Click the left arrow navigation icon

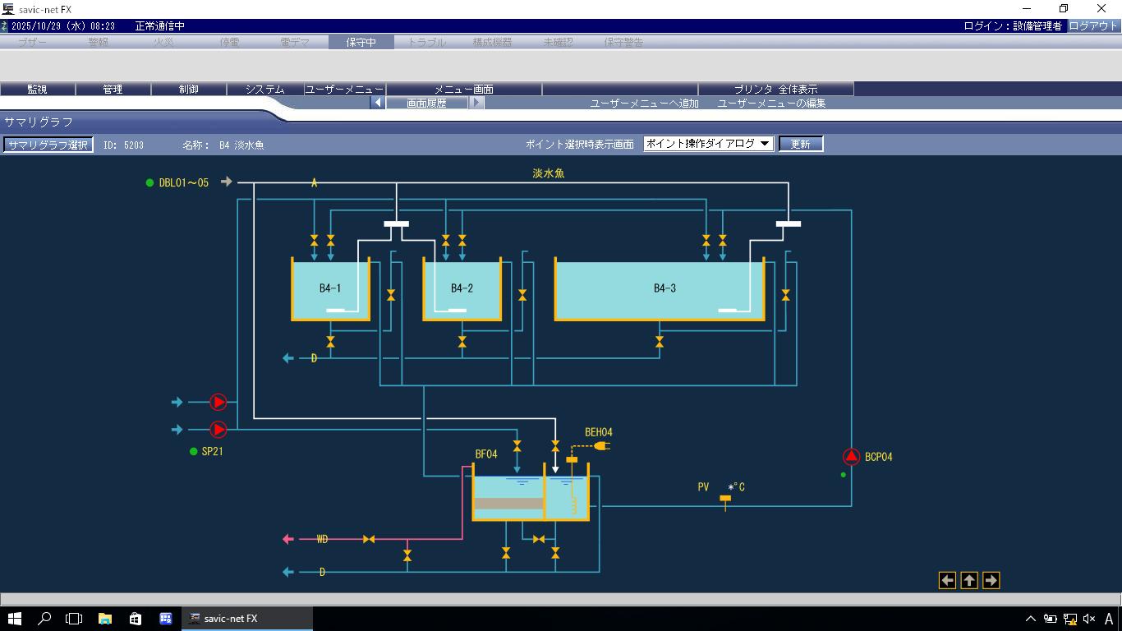[947, 581]
